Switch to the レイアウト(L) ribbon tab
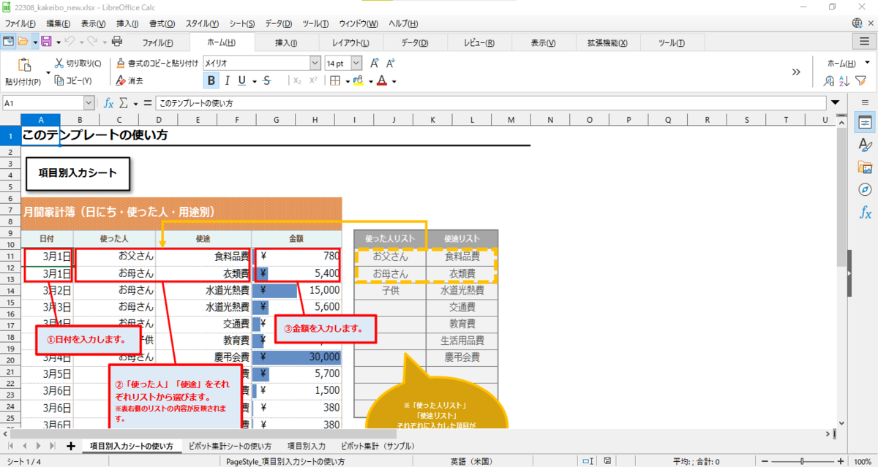Viewport: 878px width, 467px height. coord(350,42)
